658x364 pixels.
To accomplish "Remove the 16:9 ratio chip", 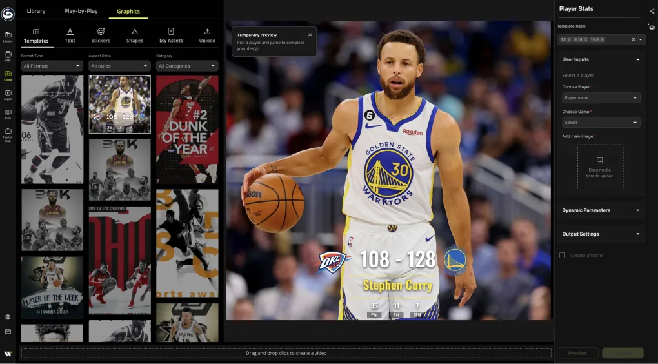I will point(602,39).
